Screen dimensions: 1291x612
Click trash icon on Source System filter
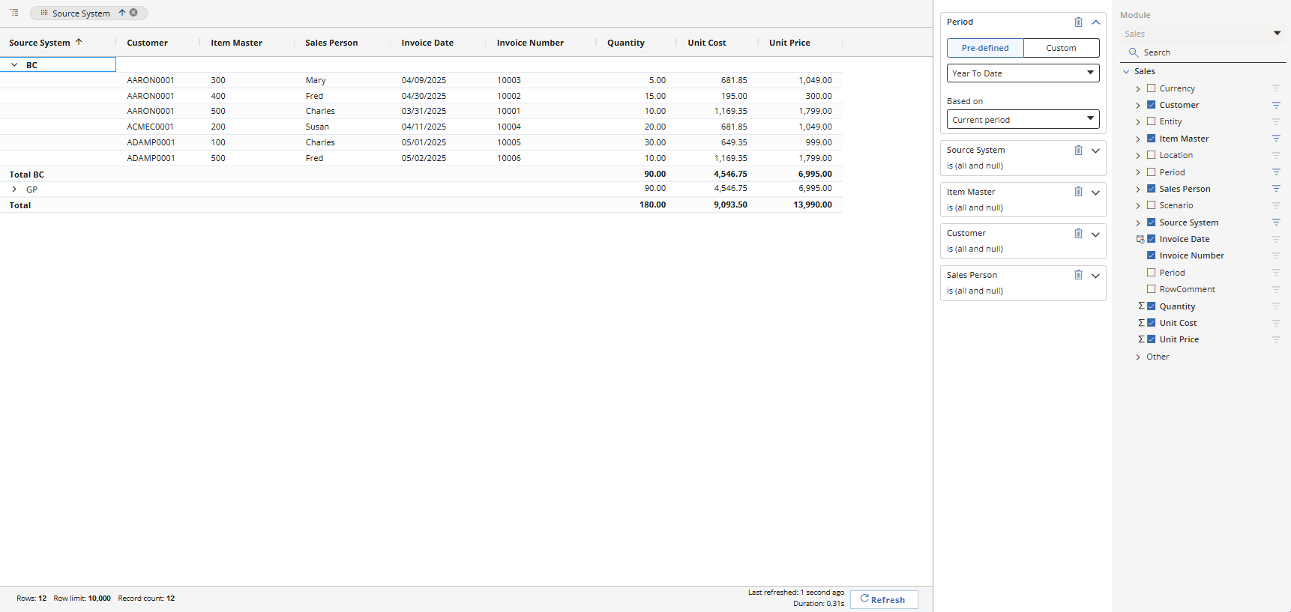[1078, 151]
